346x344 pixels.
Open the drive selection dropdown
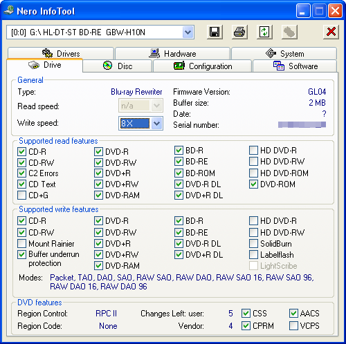[x=188, y=32]
